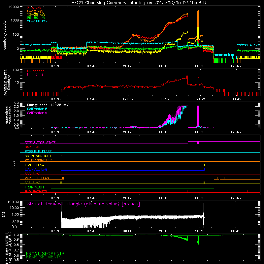Click the LO channel legend label
The image size is (264, 264).
tap(36, 71)
